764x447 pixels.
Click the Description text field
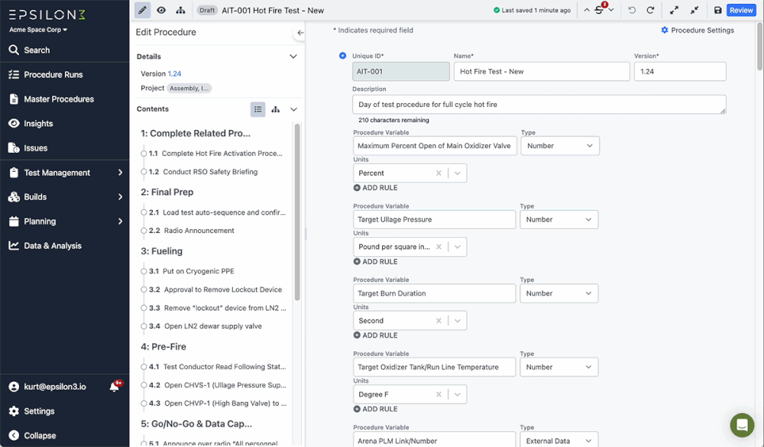point(539,105)
